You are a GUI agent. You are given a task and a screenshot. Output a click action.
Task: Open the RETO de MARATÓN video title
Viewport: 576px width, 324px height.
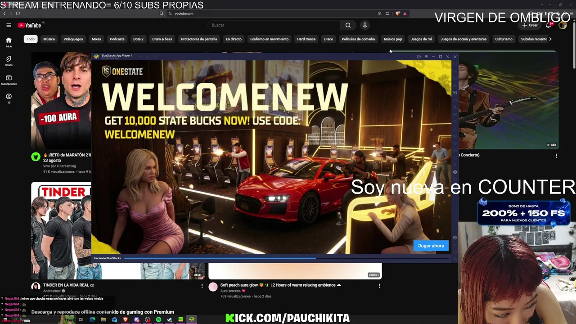(67, 157)
